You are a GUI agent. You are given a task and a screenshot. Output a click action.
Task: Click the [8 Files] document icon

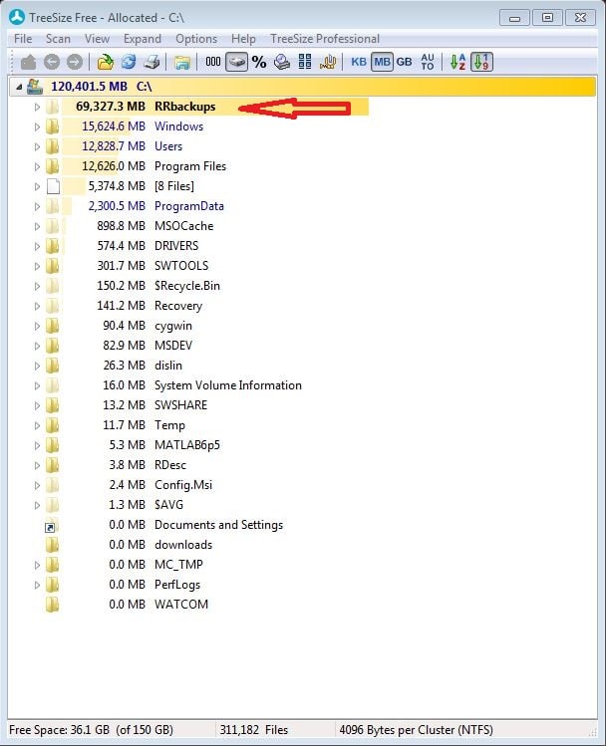click(53, 186)
